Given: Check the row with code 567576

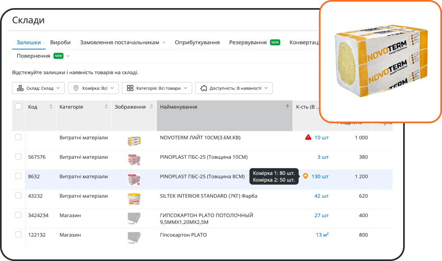Looking at the screenshot, I should coord(18,157).
